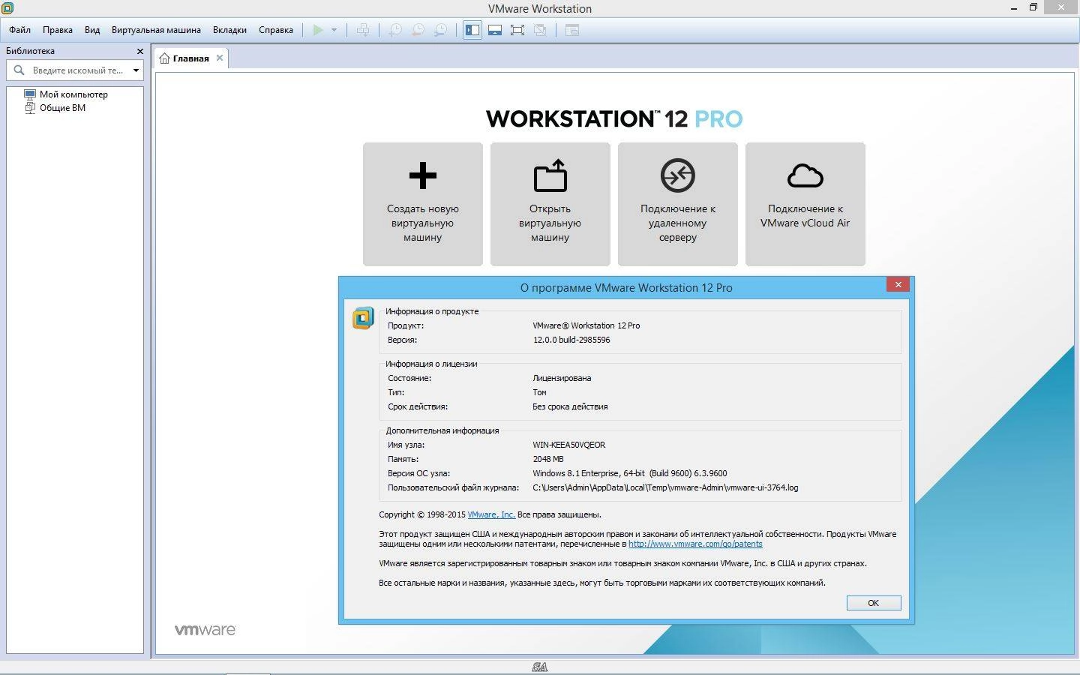
Task: Click the library search magnifier icon
Action: click(x=19, y=70)
